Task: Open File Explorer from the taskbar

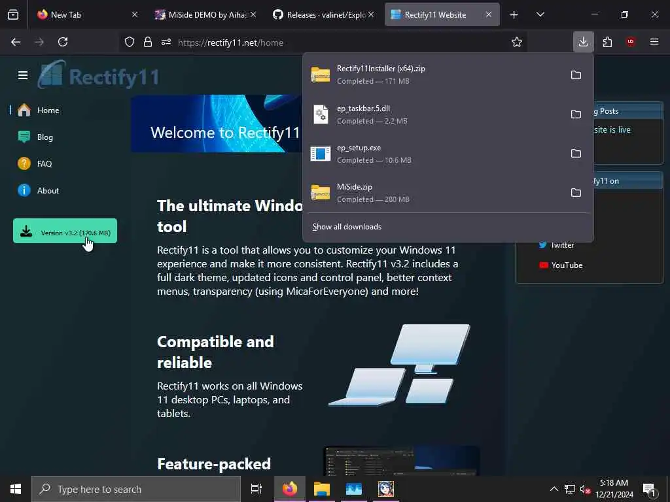Action: pyautogui.click(x=322, y=489)
